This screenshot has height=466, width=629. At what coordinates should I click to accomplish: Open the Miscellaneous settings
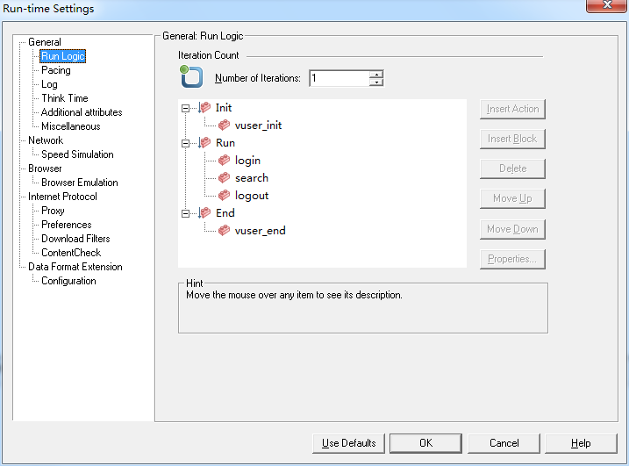click(70, 126)
